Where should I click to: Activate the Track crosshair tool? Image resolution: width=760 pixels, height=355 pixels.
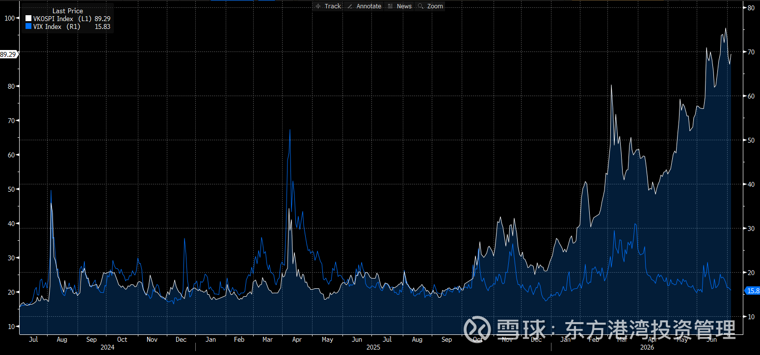click(x=328, y=6)
